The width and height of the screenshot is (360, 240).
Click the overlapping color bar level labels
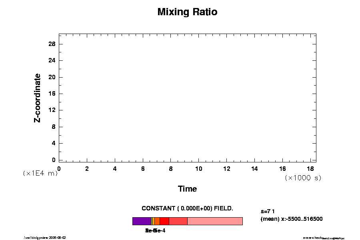click(x=155, y=231)
